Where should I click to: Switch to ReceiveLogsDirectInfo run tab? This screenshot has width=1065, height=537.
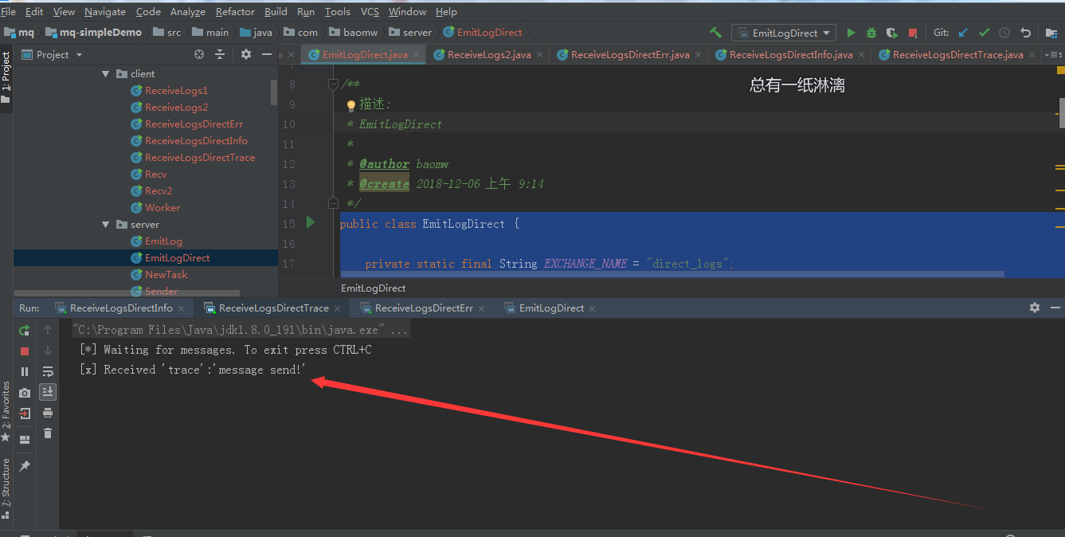121,308
